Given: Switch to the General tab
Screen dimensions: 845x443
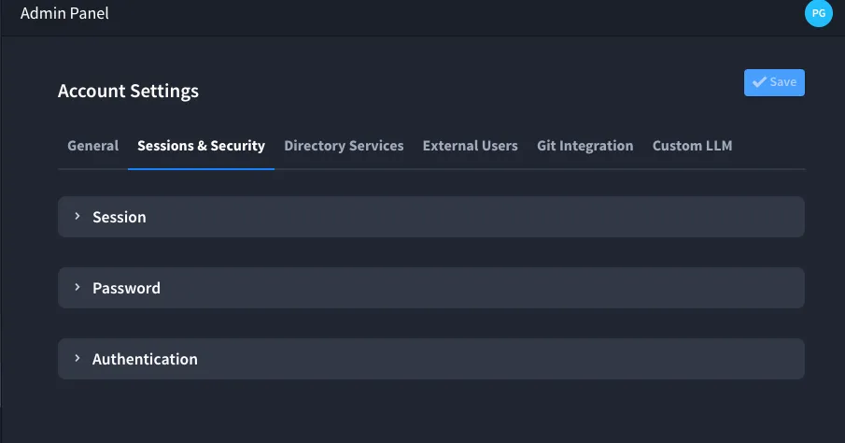Looking at the screenshot, I should (92, 146).
